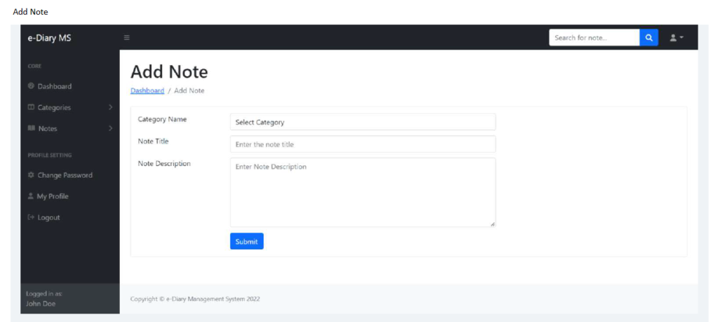Click the Categories columns icon in sidebar
Image resolution: width=718 pixels, height=322 pixels.
(31, 108)
